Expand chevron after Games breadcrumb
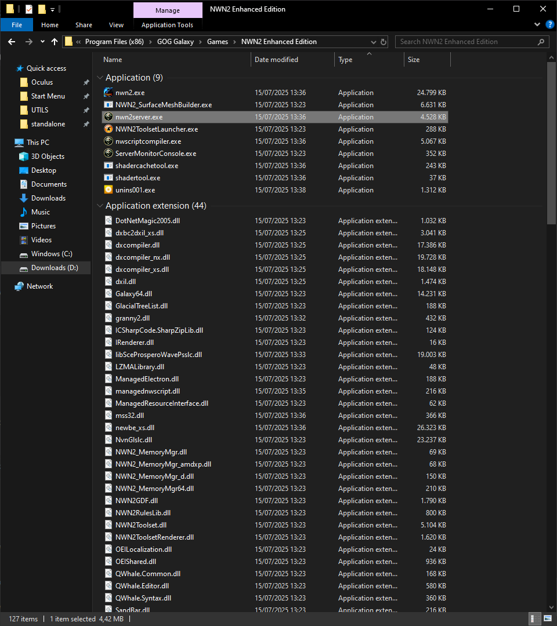Image resolution: width=557 pixels, height=626 pixels. coord(235,42)
